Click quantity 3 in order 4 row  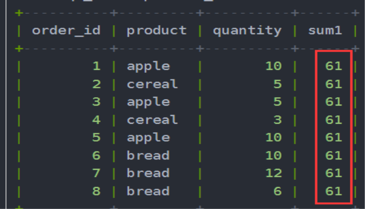[x=277, y=120]
